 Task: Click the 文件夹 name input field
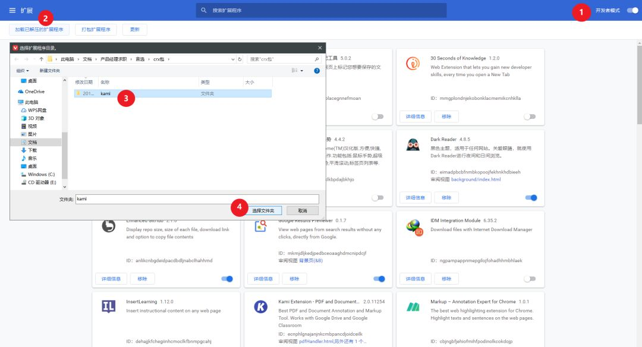[197, 199]
